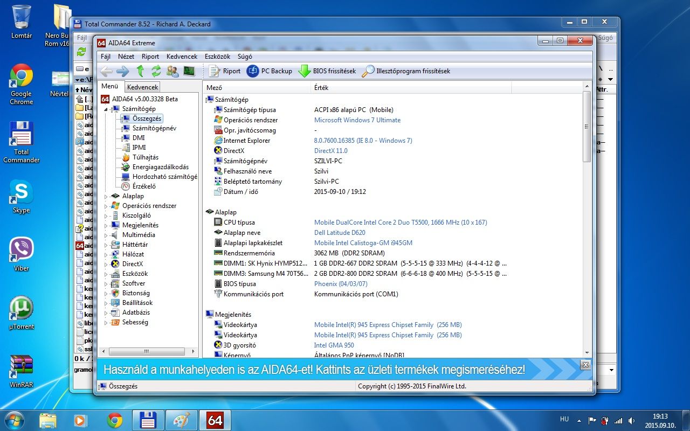Expand the Háttértár tree node
Viewport: 690px width, 431px height.
tap(106, 245)
